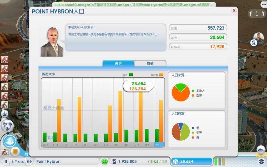
Task: Click the 人口財富 pie chart
Action: tap(181, 131)
